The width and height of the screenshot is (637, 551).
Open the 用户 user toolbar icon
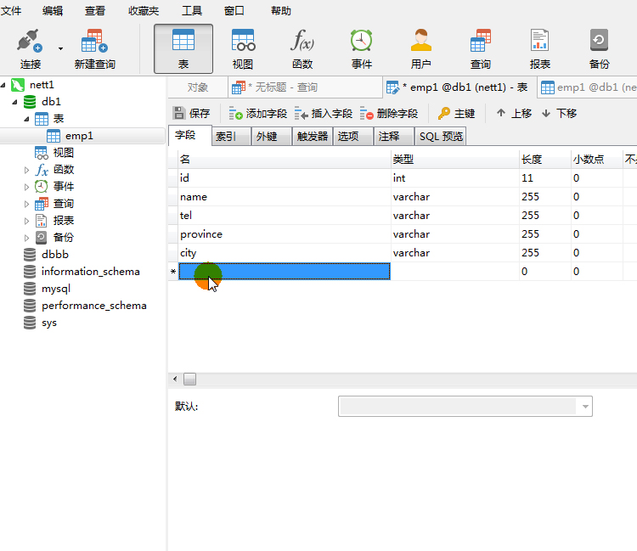(421, 48)
